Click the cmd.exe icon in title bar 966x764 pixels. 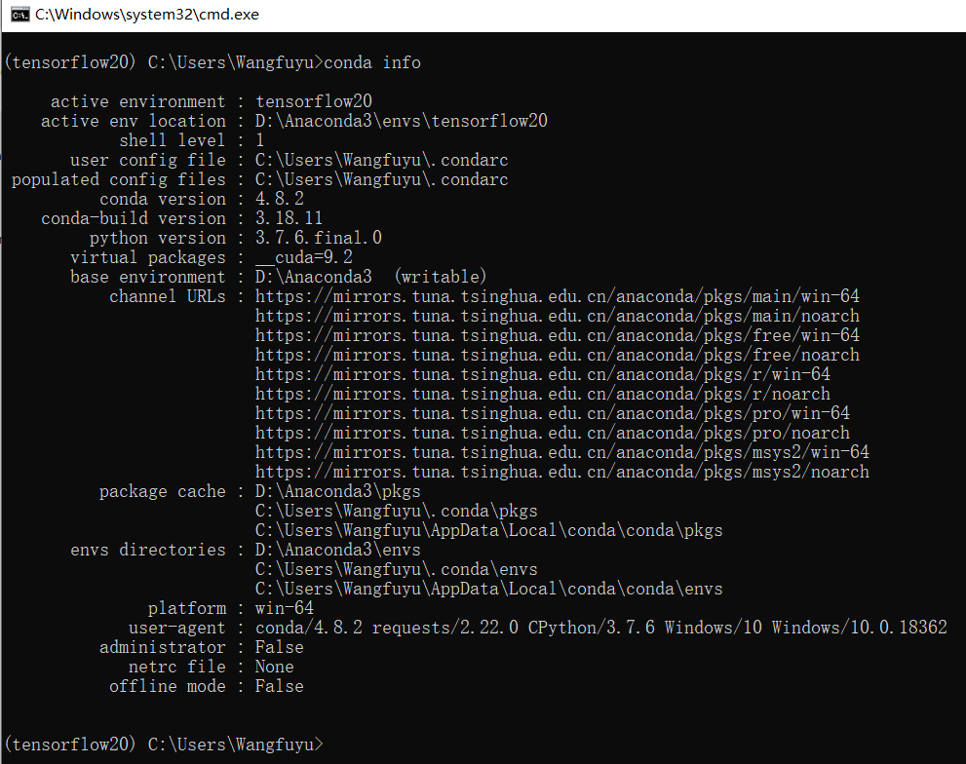(20, 15)
